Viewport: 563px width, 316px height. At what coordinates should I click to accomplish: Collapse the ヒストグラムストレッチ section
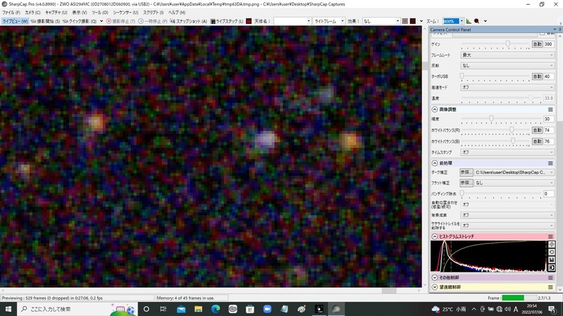point(434,237)
